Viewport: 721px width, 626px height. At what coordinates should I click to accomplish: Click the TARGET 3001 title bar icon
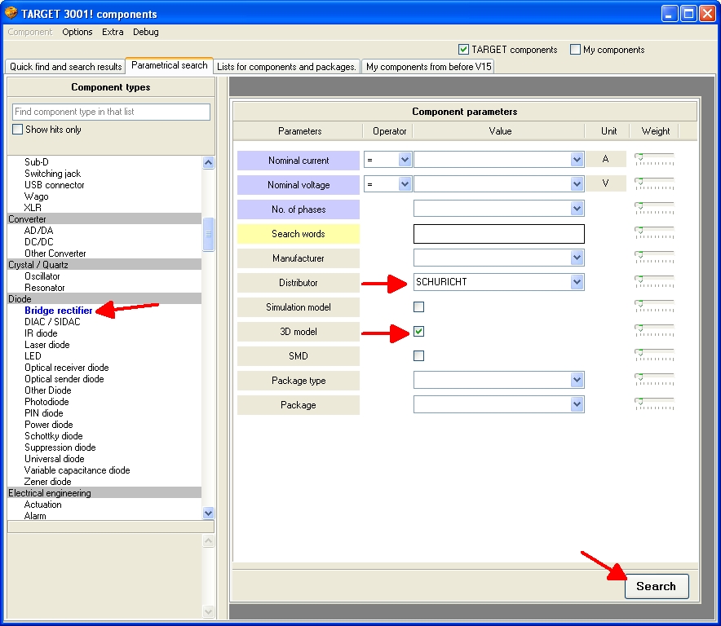pos(11,12)
